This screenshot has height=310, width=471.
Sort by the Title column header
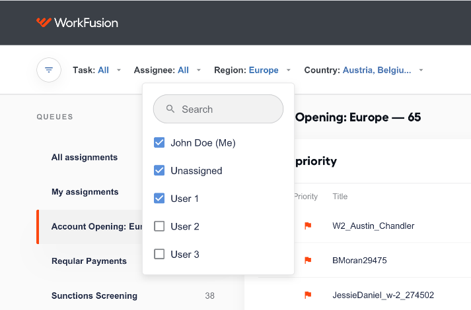[340, 197]
